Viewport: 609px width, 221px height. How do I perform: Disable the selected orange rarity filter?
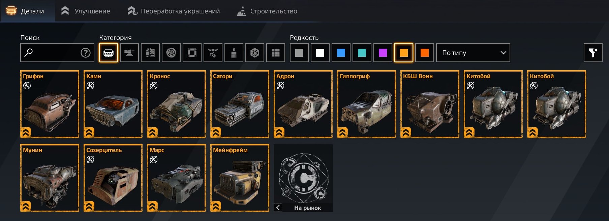pos(404,53)
